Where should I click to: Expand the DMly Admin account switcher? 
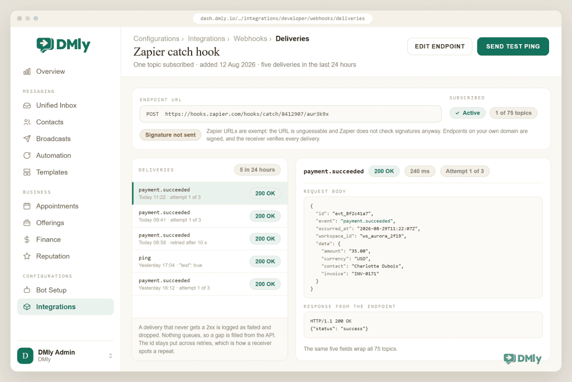pyautogui.click(x=111, y=356)
